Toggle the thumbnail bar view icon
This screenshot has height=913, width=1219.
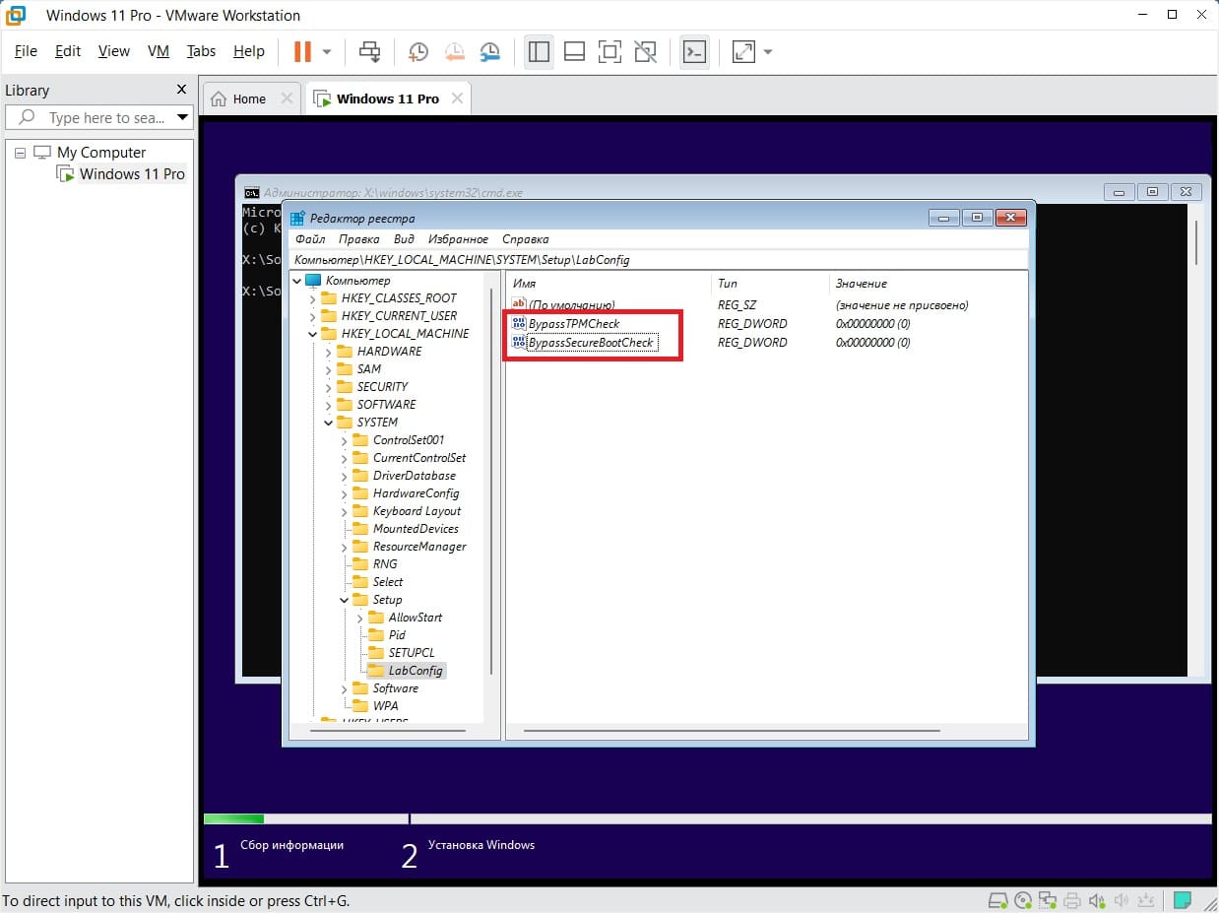pos(575,52)
